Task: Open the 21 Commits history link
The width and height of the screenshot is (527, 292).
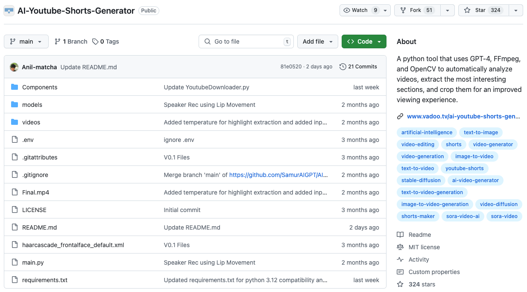Action: [x=358, y=66]
